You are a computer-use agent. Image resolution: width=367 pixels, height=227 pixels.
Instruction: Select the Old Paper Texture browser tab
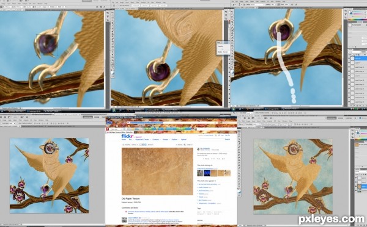pyautogui.click(x=120, y=132)
